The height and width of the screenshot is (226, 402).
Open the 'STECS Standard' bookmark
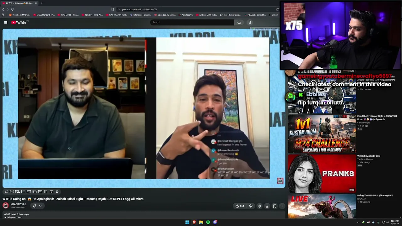click(x=44, y=15)
